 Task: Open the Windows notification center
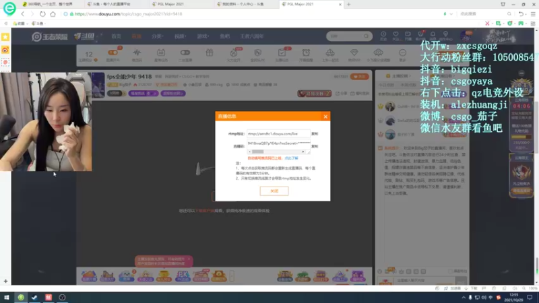click(530, 297)
